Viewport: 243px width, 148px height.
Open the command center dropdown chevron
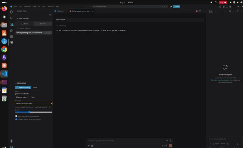[x=166, y=7]
